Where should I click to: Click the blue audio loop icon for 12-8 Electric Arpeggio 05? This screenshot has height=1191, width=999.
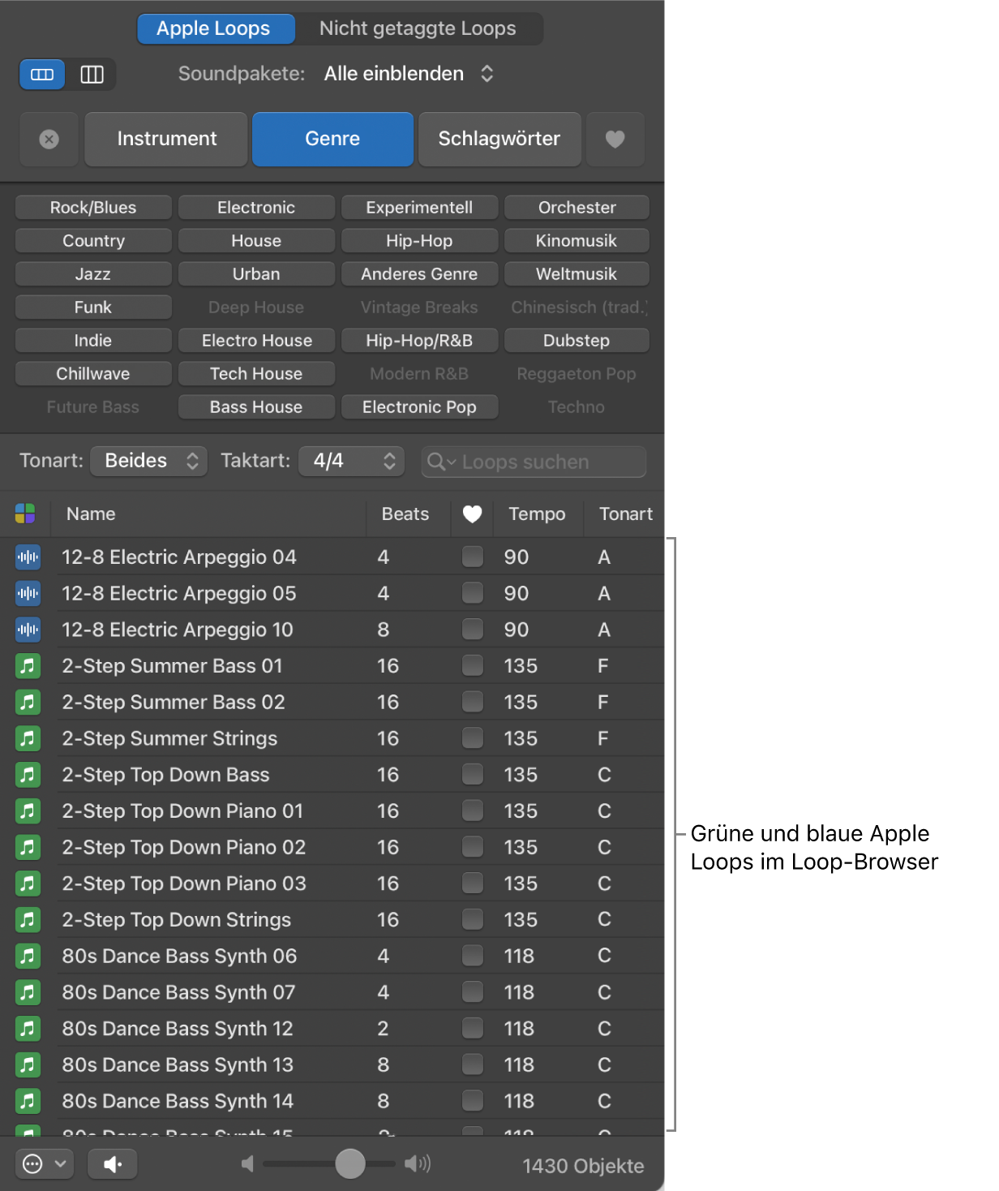click(x=28, y=593)
